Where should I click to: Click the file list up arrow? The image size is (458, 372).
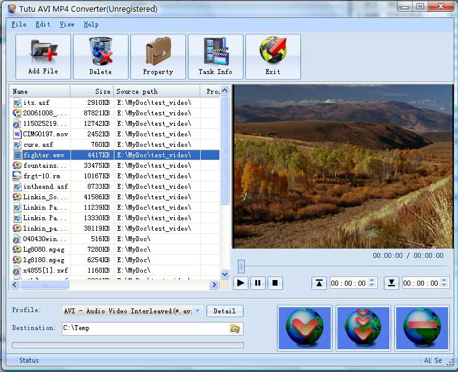(x=224, y=91)
